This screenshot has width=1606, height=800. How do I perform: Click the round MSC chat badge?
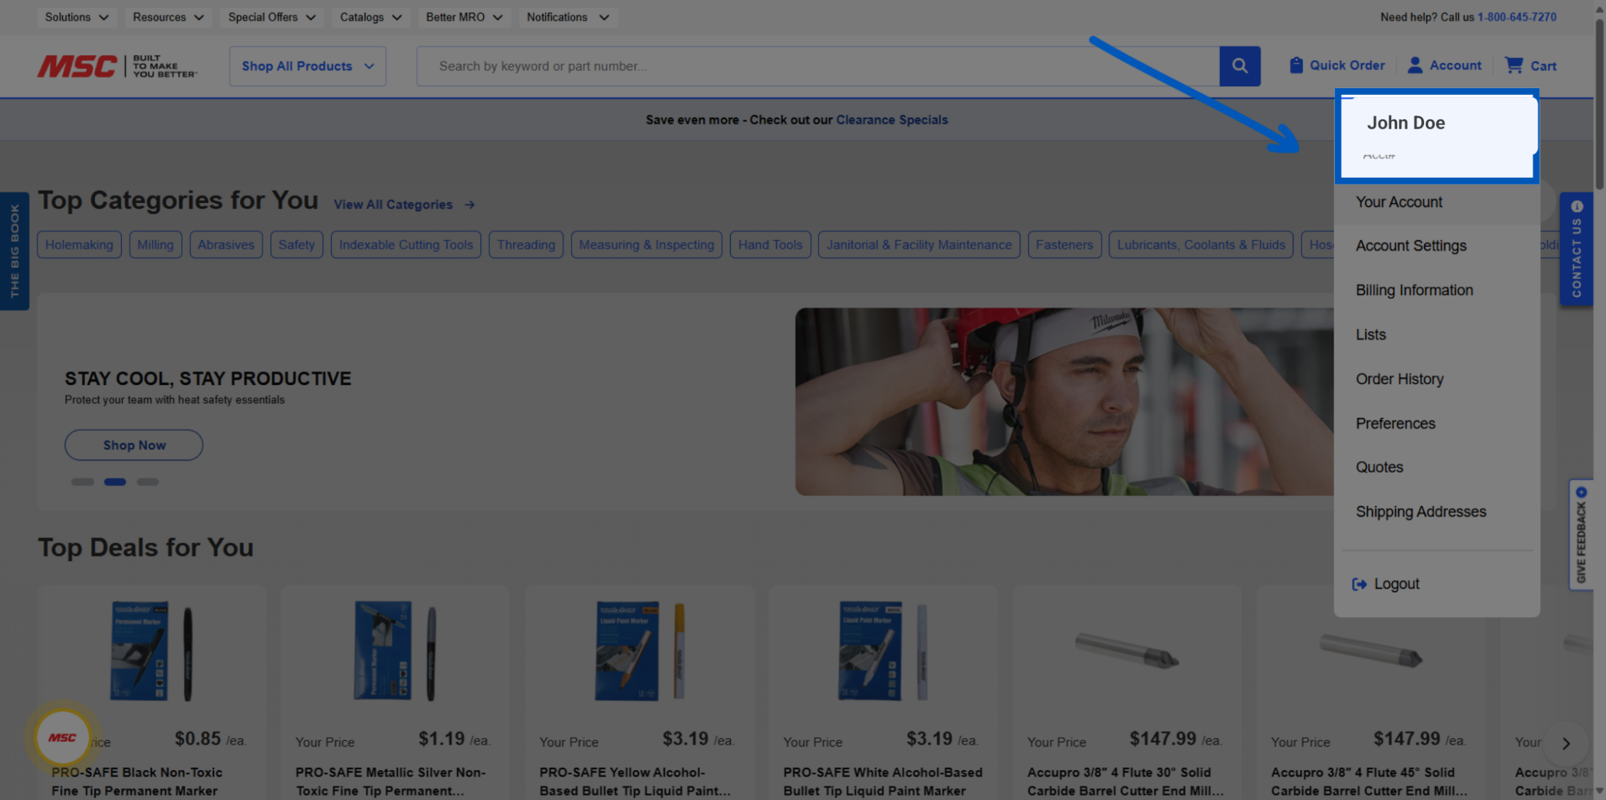(x=62, y=738)
